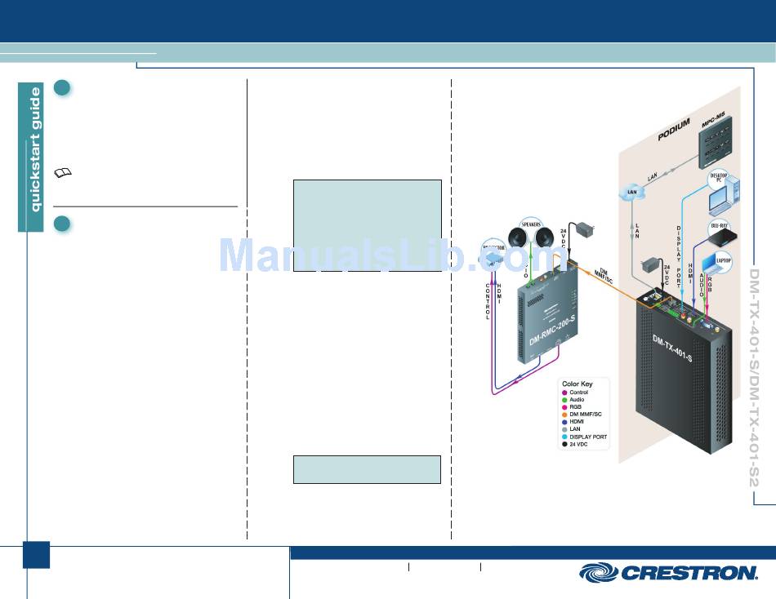Click the green Audio color dot
776x599 pixels.
point(564,400)
